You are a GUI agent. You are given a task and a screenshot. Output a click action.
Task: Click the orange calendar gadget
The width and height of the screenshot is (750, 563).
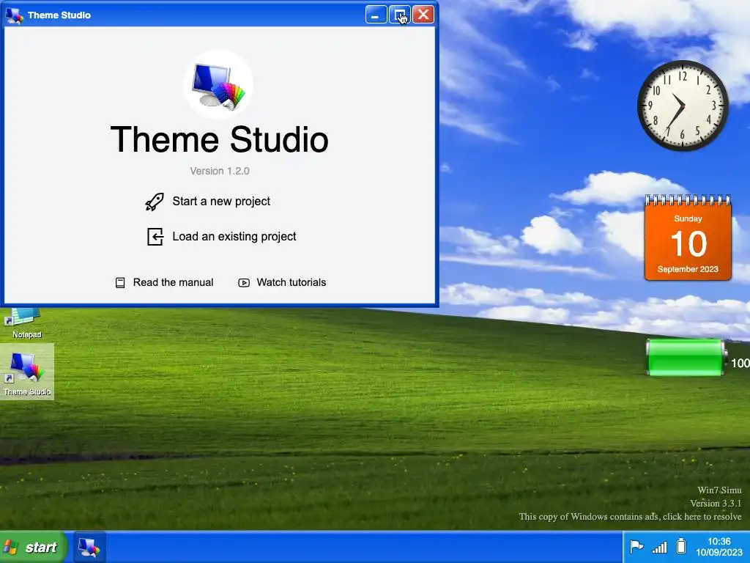tap(688, 238)
